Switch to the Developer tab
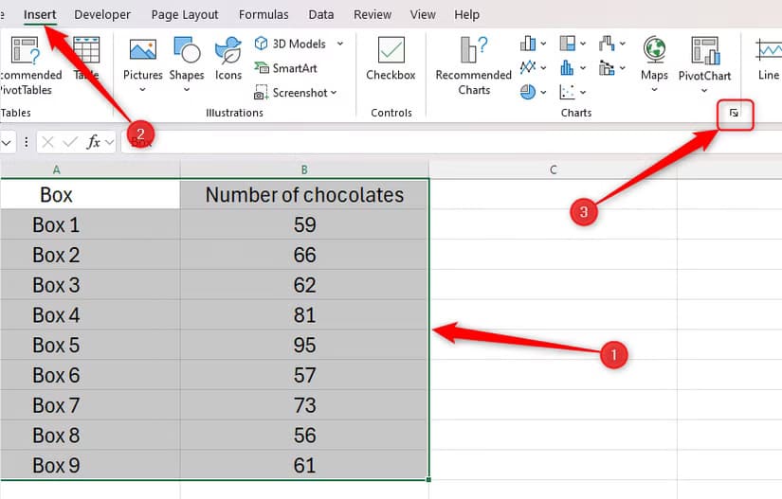The width and height of the screenshot is (782, 499). coord(102,15)
